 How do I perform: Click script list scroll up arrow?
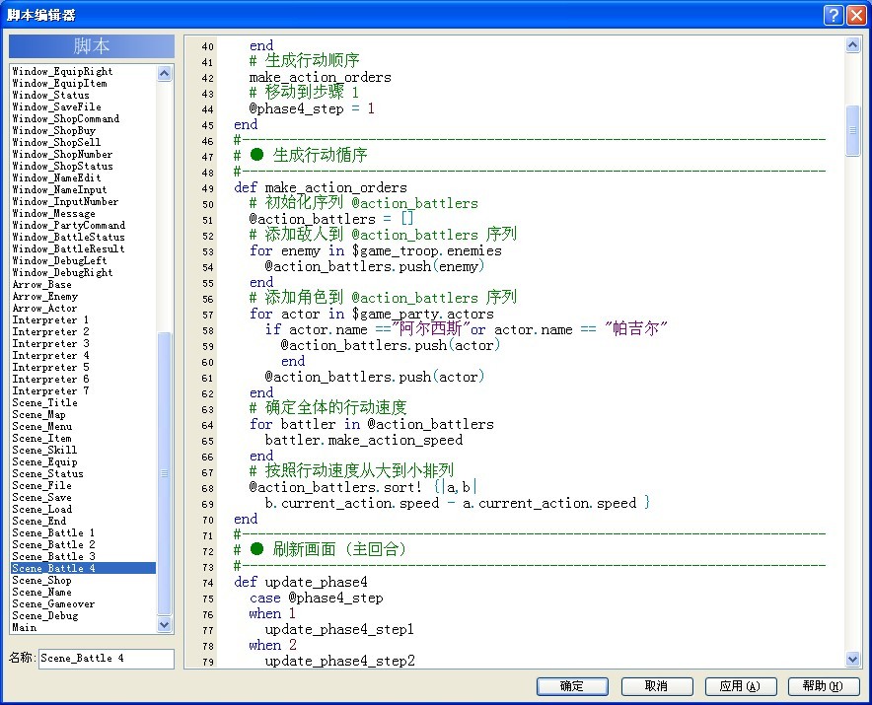(x=164, y=73)
